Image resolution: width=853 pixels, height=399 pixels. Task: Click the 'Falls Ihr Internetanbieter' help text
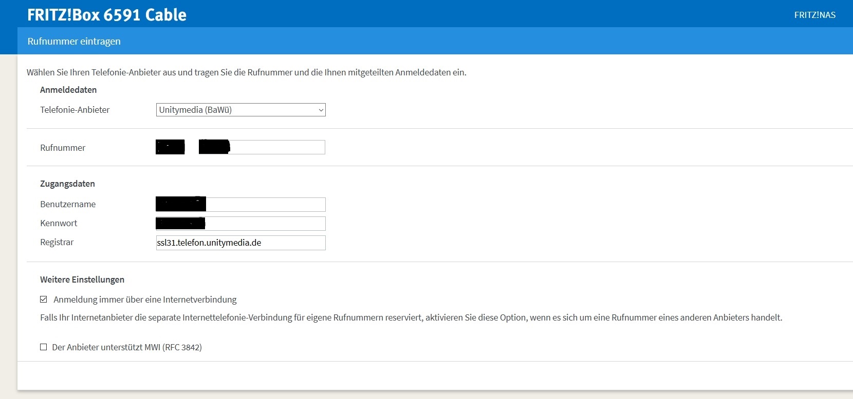tap(411, 317)
